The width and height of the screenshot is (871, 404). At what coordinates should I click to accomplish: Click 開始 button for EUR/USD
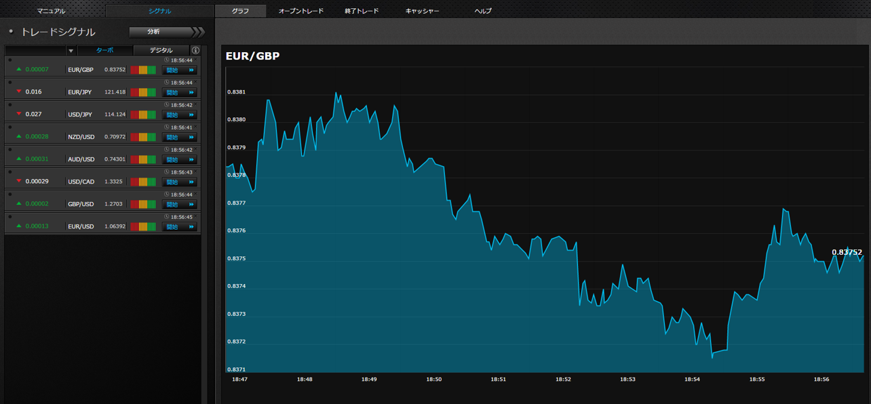[x=180, y=226]
